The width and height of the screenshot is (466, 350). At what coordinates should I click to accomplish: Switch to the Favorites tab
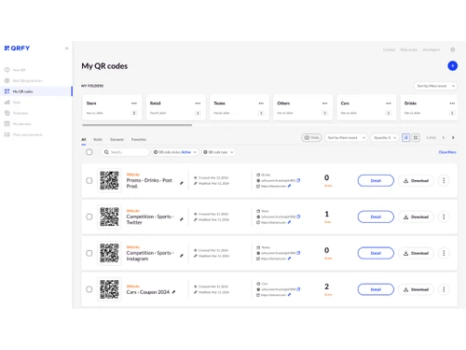(x=139, y=139)
